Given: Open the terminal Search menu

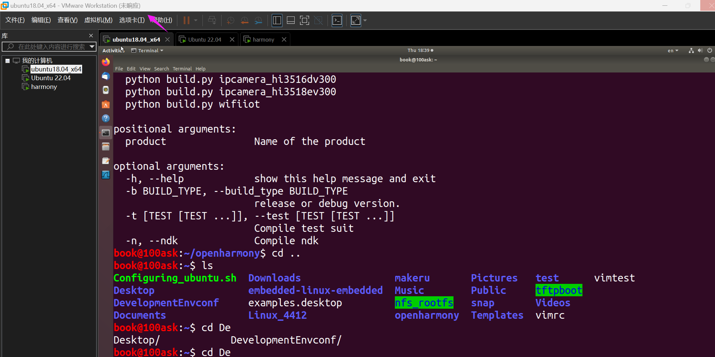Looking at the screenshot, I should 162,69.
